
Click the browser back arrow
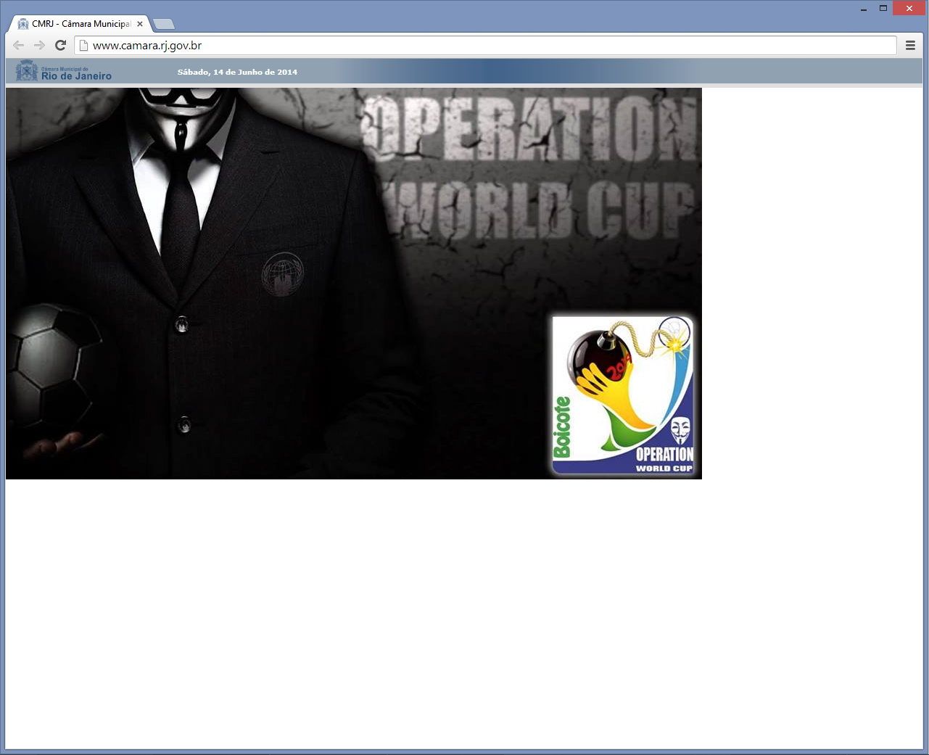coord(19,45)
